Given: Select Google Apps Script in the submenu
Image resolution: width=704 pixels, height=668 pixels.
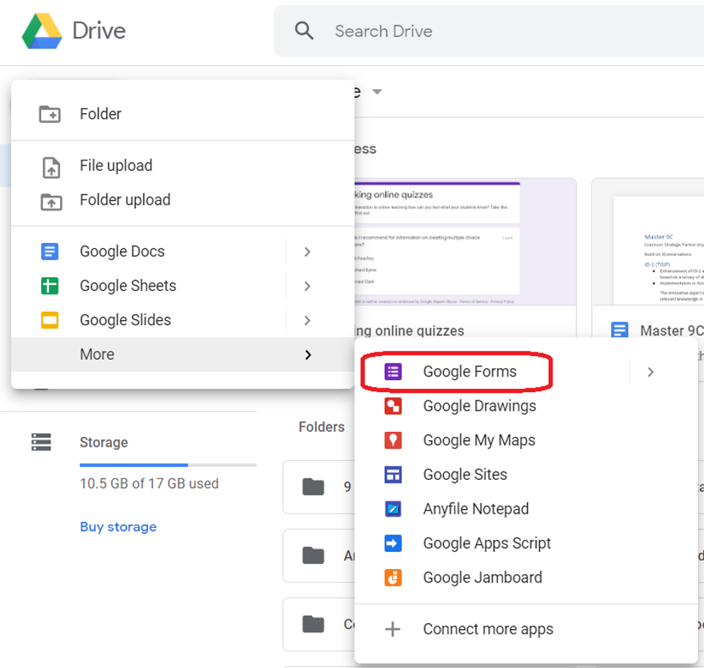Looking at the screenshot, I should coord(526,544).
